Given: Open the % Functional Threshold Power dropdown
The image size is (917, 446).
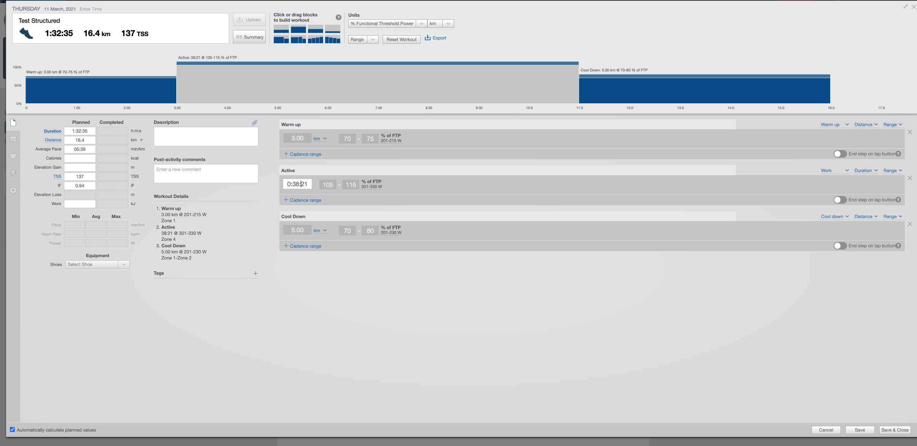Looking at the screenshot, I should click(x=387, y=24).
